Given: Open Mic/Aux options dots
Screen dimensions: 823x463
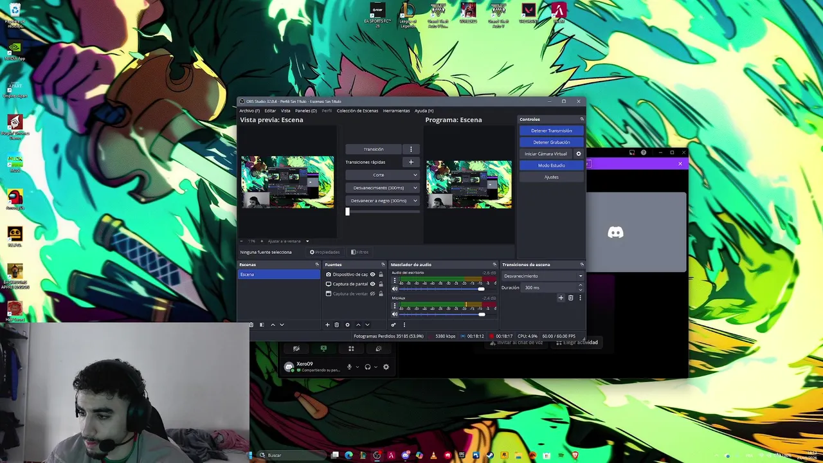Looking at the screenshot, I should pyautogui.click(x=395, y=305).
